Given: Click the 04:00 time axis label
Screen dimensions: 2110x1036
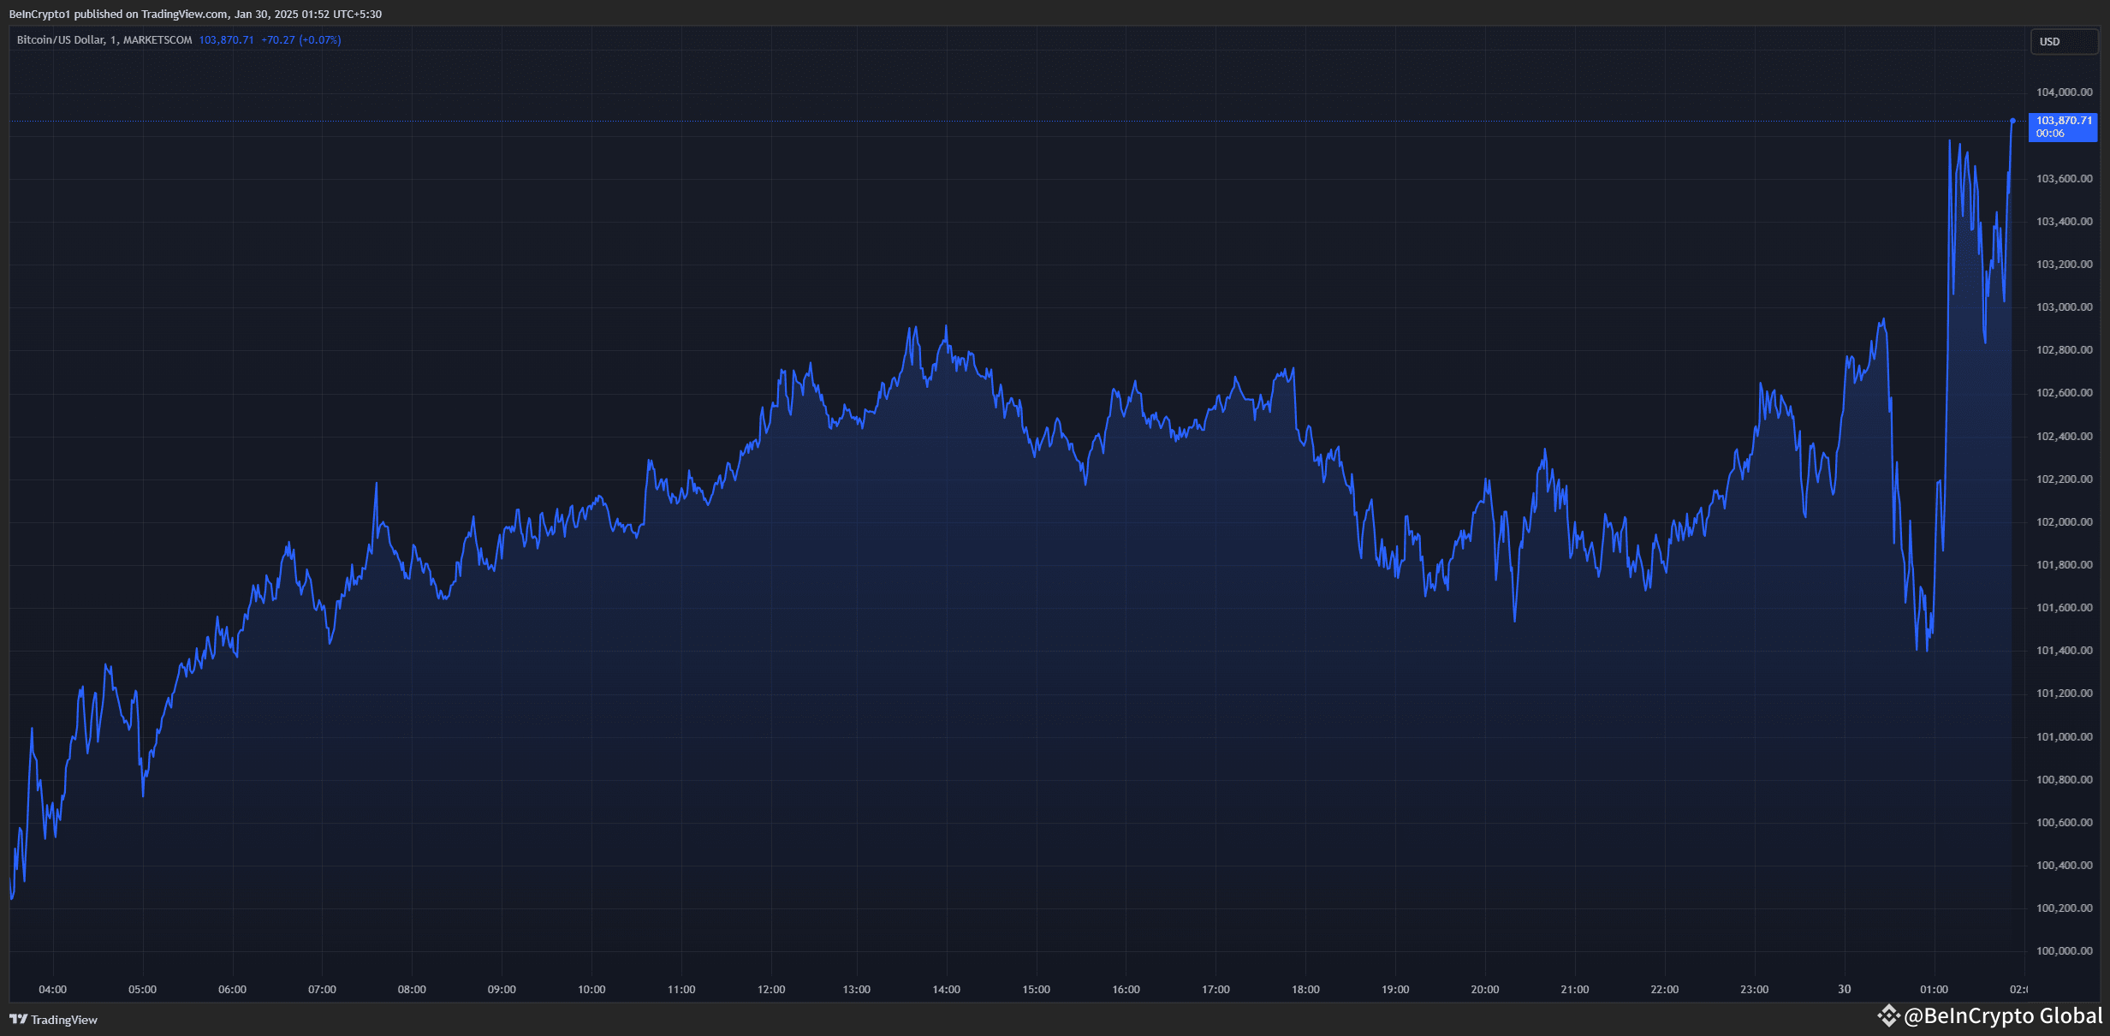Looking at the screenshot, I should (x=52, y=989).
